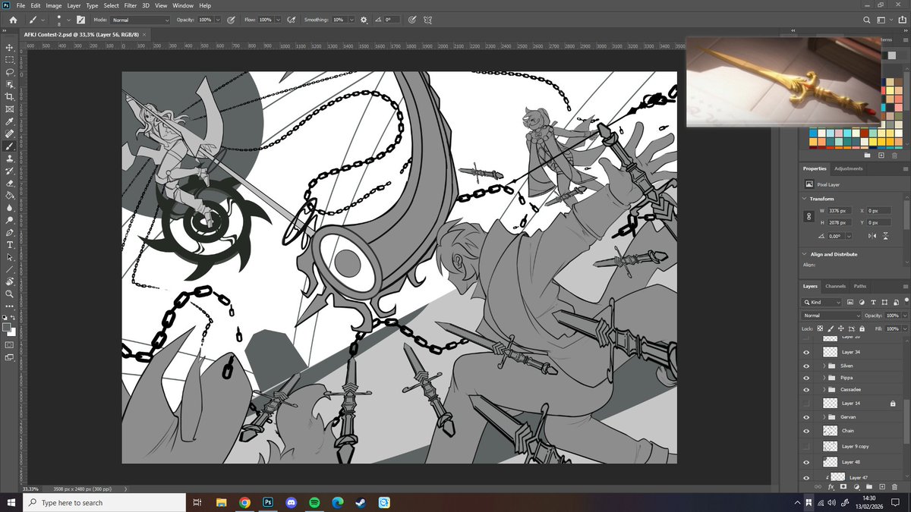This screenshot has height=512, width=911.
Task: Select the Line tool
Action: pyautogui.click(x=10, y=268)
